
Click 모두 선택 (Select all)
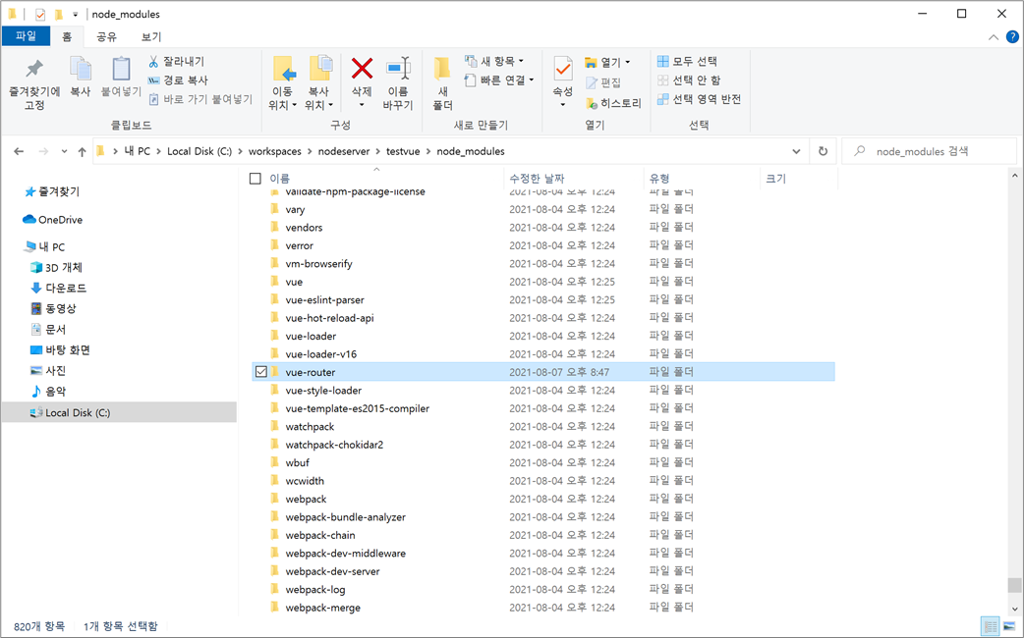[687, 61]
